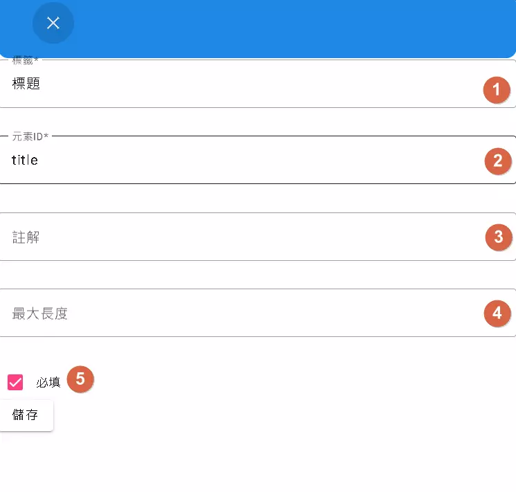Image resolution: width=516 pixels, height=492 pixels.
Task: Click into the 最大長度 text field
Action: tap(242, 313)
